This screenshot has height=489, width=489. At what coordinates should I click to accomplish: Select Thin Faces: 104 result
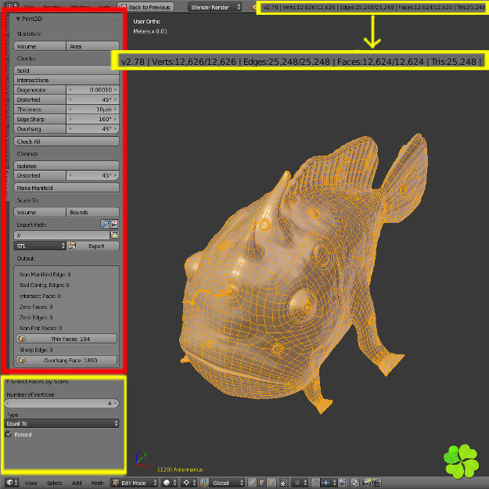point(67,339)
